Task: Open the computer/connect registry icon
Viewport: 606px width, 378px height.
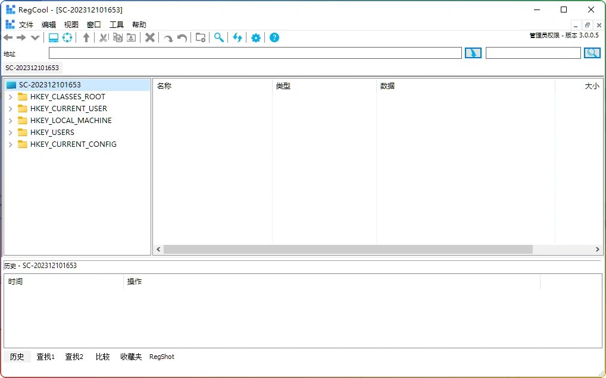Action: point(54,37)
